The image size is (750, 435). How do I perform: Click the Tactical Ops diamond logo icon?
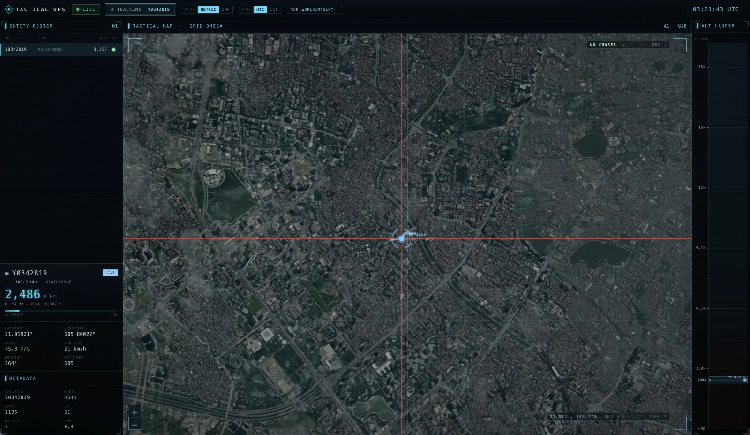[8, 9]
